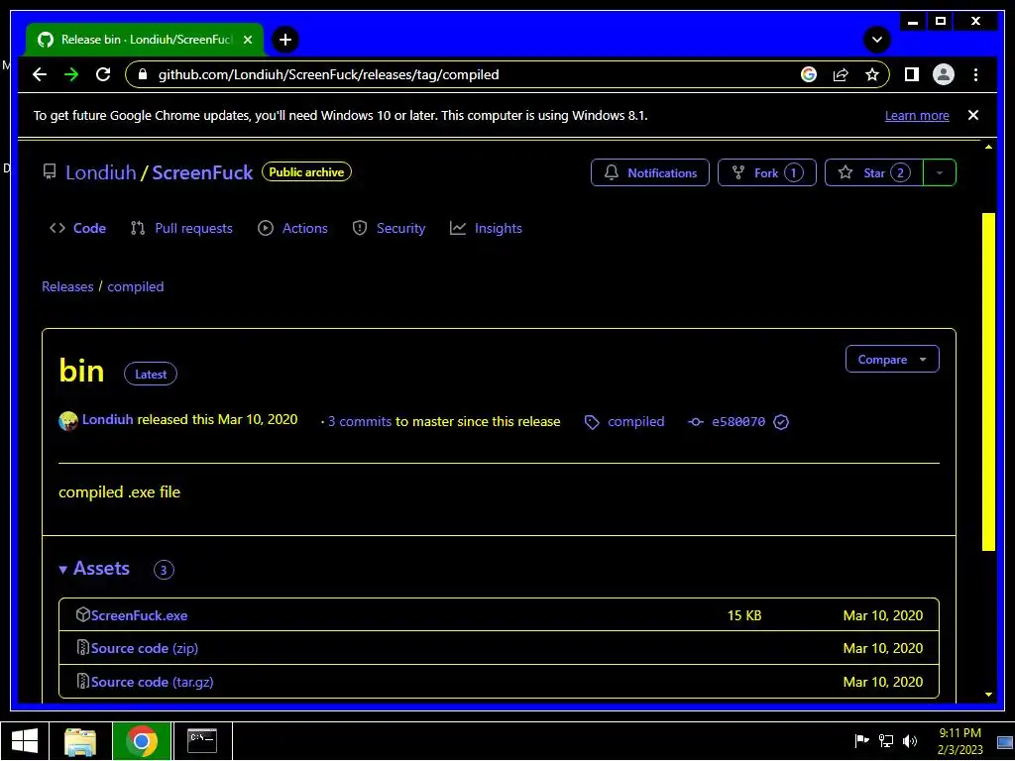
Task: Star the repository with Star button
Action: pyautogui.click(x=874, y=172)
